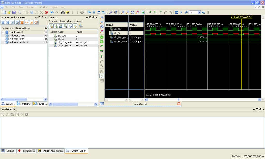Viewport: 265px width, 159px height.
Task: Open the Simulation menu
Action: (x=31, y=7)
